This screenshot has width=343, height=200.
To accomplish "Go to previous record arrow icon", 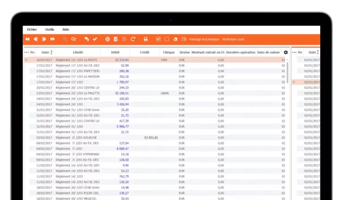I will tap(36, 39).
